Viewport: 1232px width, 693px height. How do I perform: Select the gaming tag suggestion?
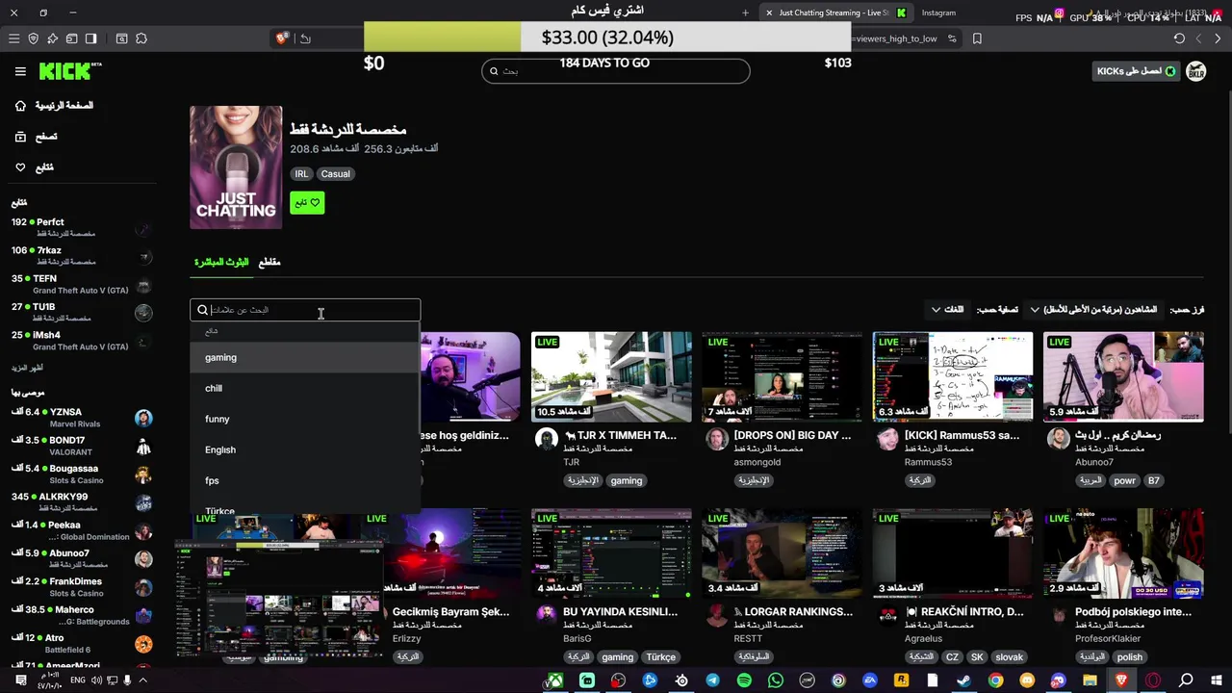pos(305,357)
